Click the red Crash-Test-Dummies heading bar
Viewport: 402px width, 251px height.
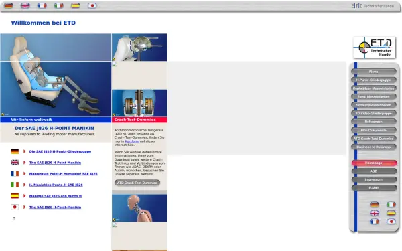click(139, 120)
